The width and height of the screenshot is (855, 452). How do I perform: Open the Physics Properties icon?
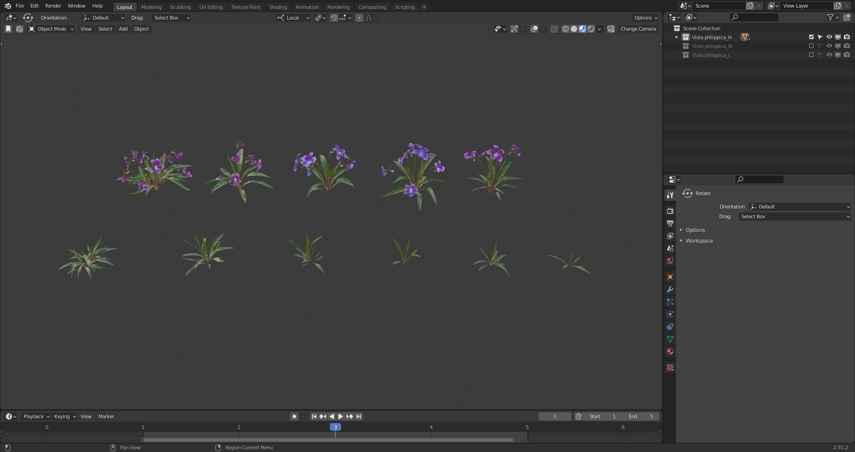point(670,314)
